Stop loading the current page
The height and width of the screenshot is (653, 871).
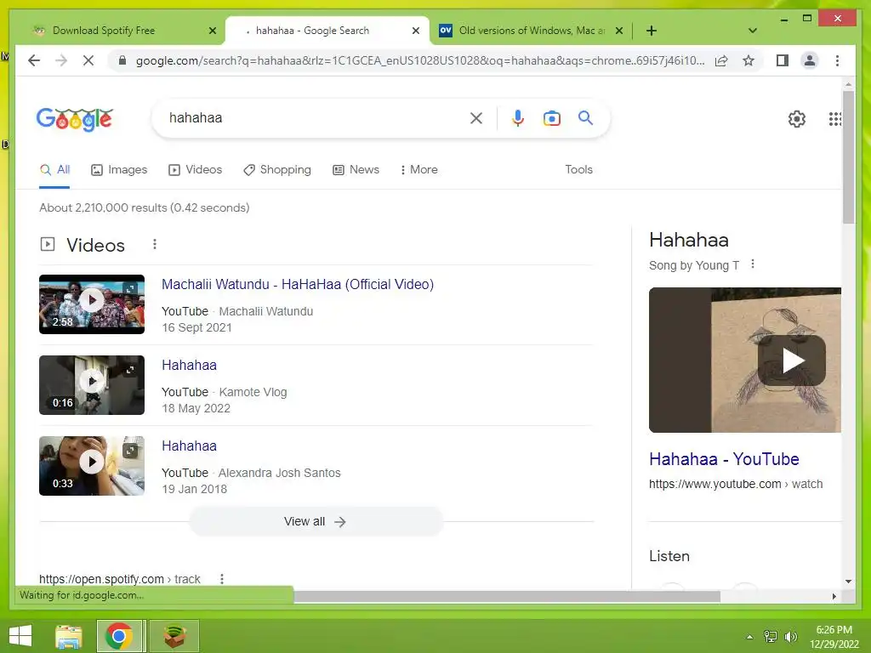click(88, 60)
